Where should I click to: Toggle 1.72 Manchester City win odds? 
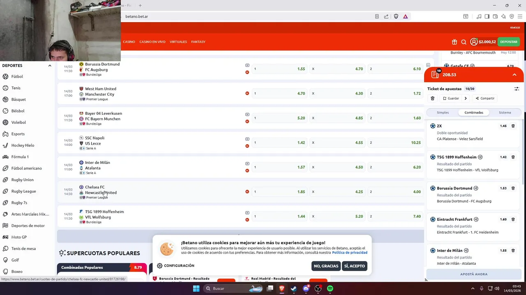pos(395,93)
